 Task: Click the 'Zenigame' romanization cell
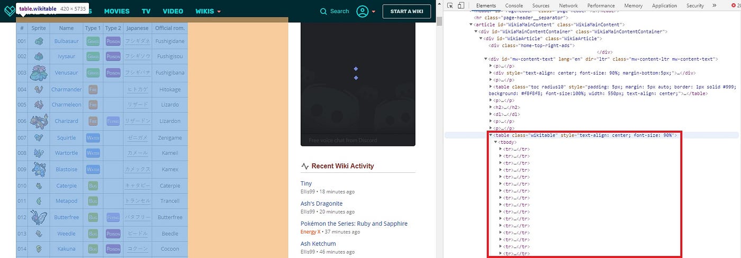tap(170, 137)
